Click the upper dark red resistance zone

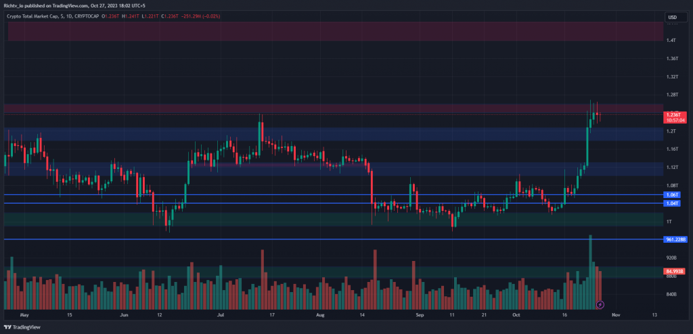(x=336, y=31)
